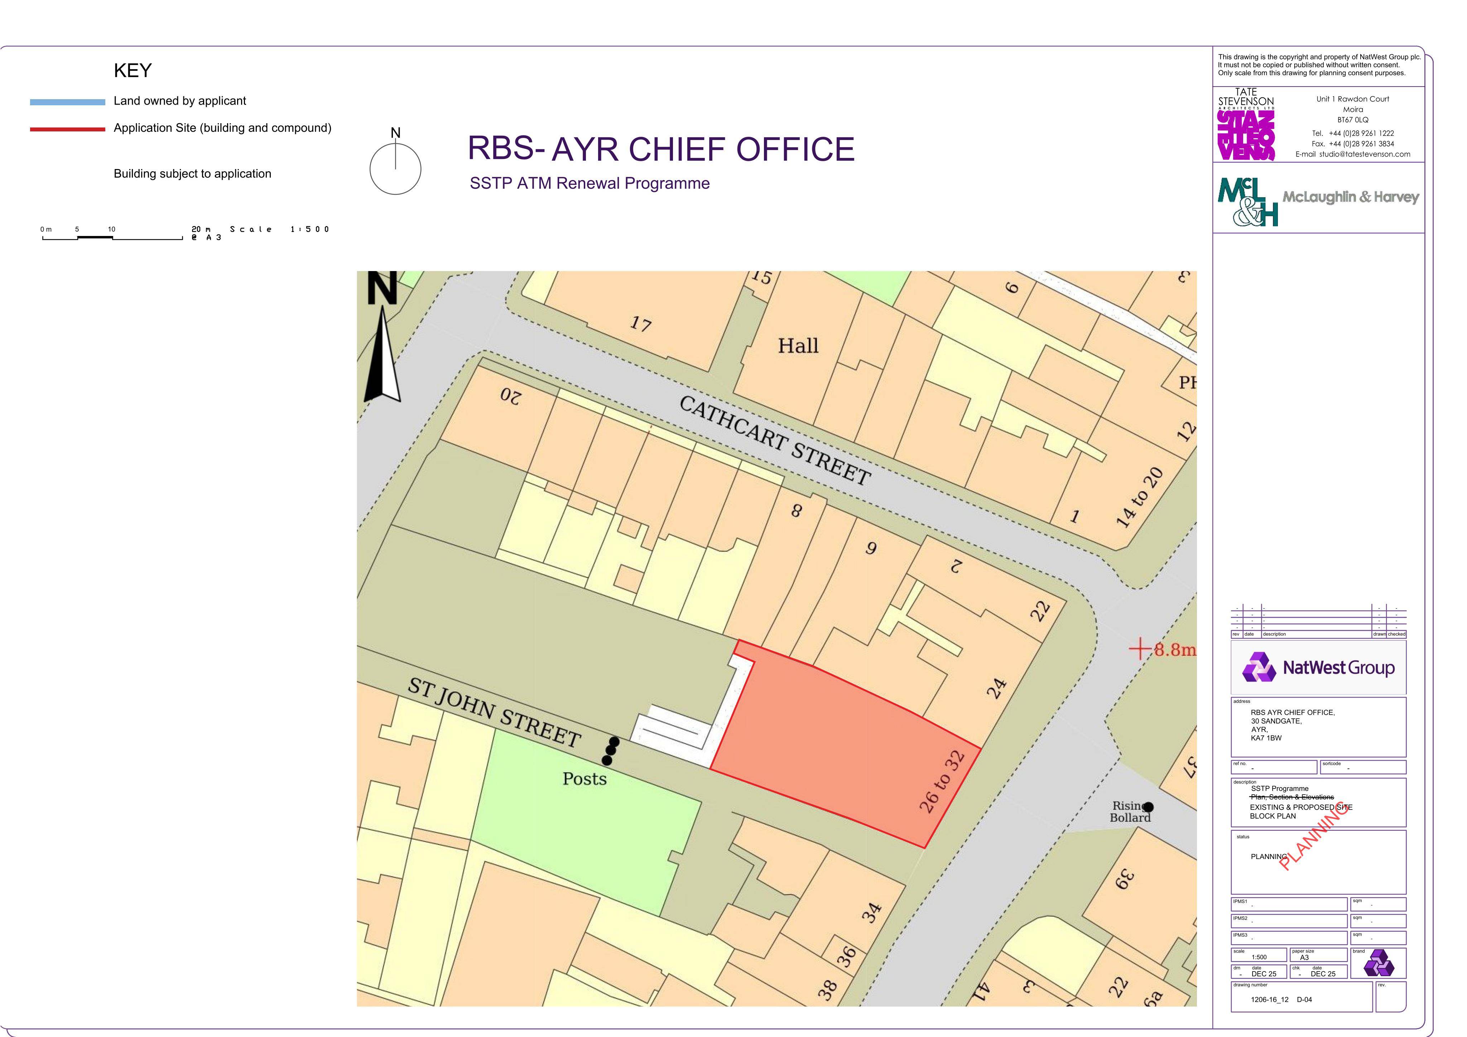Image resolution: width=1467 pixels, height=1037 pixels.
Task: Click the 'Posts' map label
Action: (585, 778)
